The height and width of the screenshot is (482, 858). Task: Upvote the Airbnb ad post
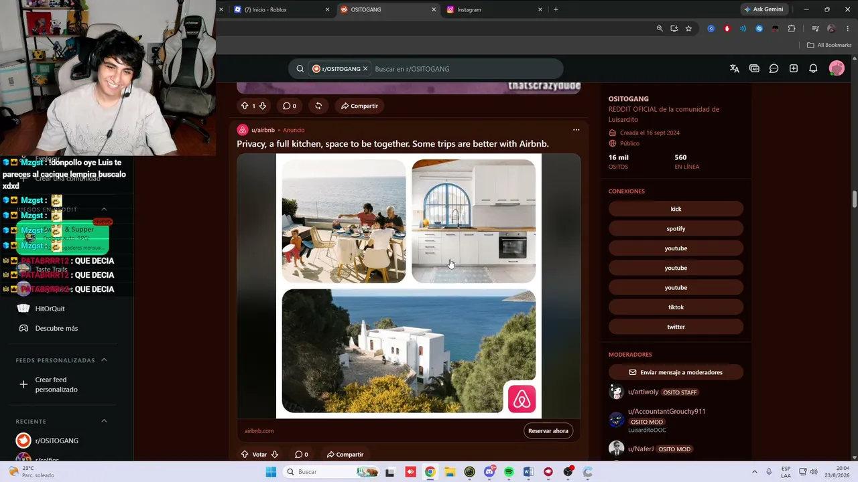point(245,455)
